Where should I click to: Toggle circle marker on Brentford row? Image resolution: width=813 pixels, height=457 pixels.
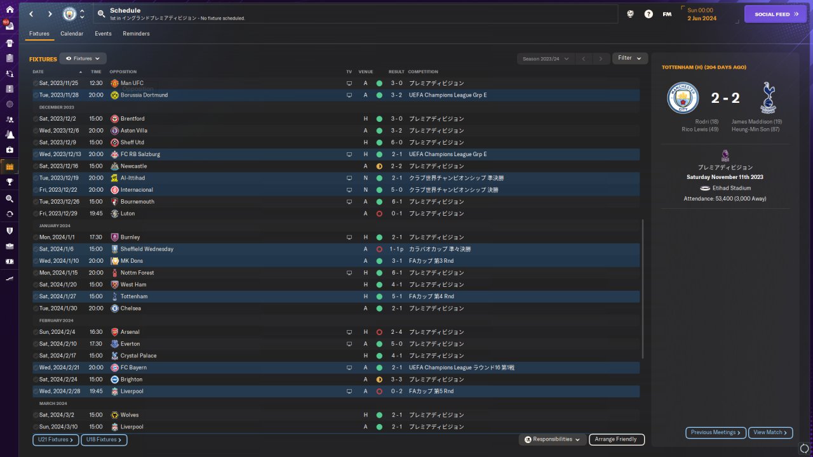(x=36, y=119)
